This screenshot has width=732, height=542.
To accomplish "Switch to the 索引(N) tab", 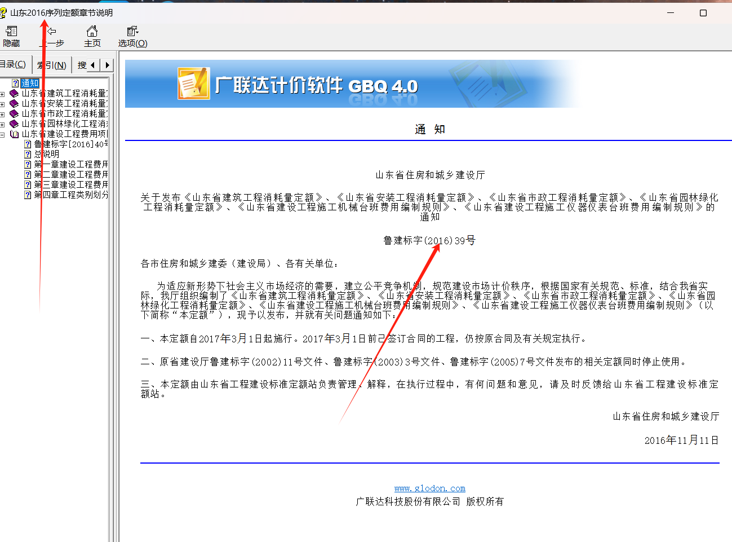I will pos(52,65).
